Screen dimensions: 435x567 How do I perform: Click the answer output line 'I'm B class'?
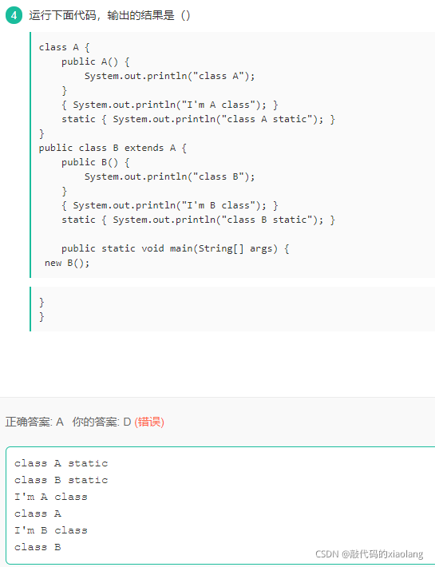[51, 530]
